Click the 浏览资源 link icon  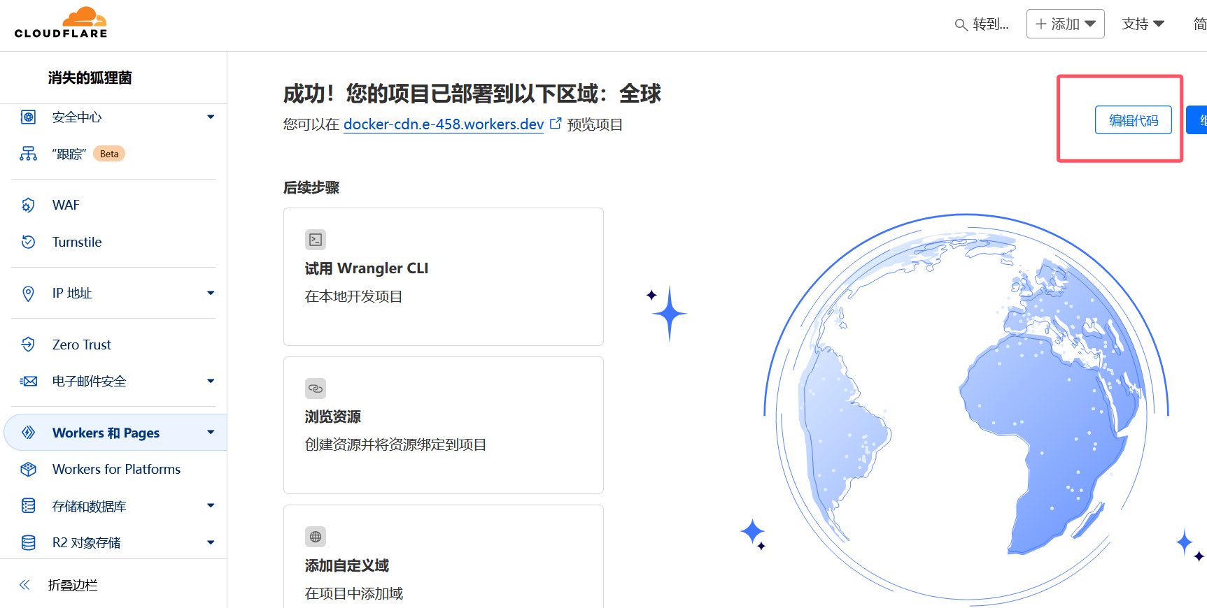coord(316,389)
